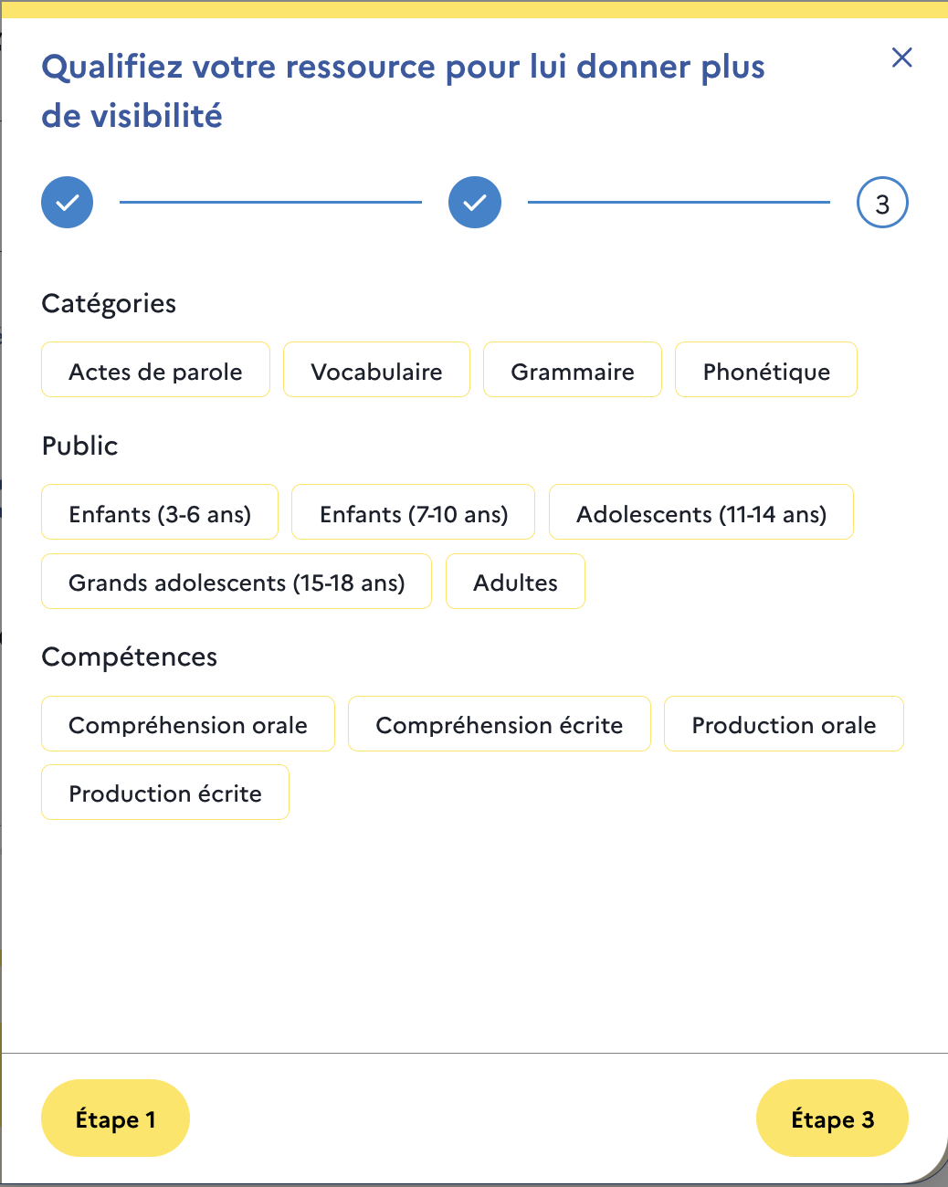Go back with the Étape 1 button
This screenshot has width=948, height=1187.
[x=115, y=1118]
